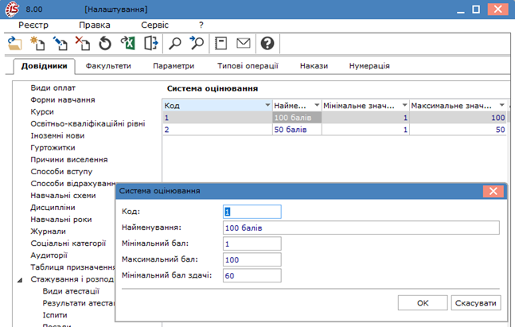This screenshot has height=327, width=515.
Task: Close the Система оцінювання dialog
Action: pos(494,191)
